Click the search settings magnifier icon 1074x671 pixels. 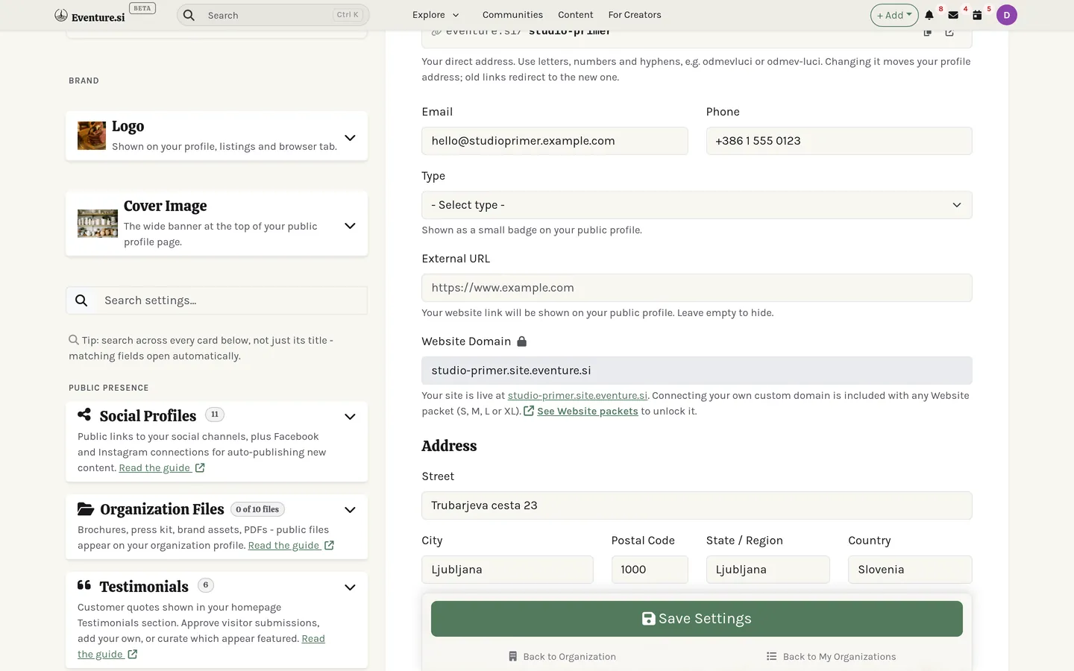(81, 300)
